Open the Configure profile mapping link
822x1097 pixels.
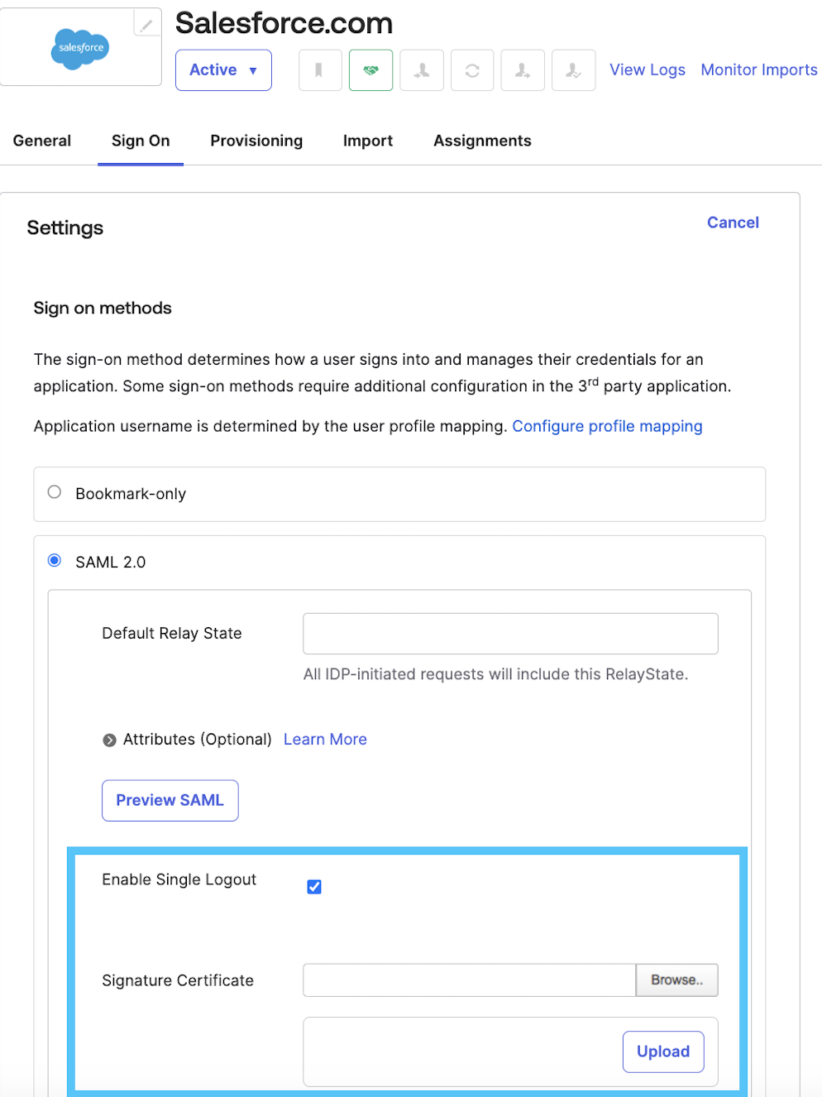click(607, 426)
